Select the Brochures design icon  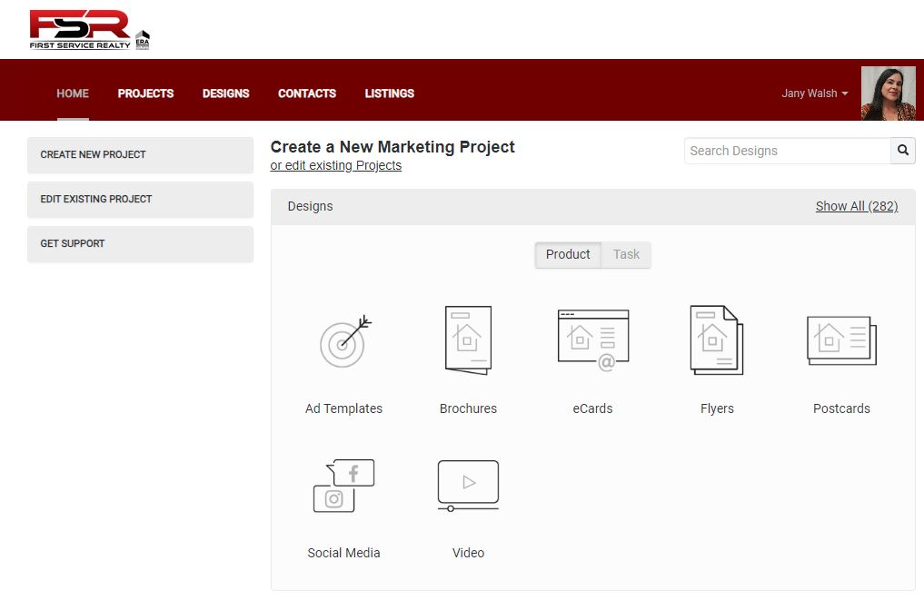click(468, 339)
